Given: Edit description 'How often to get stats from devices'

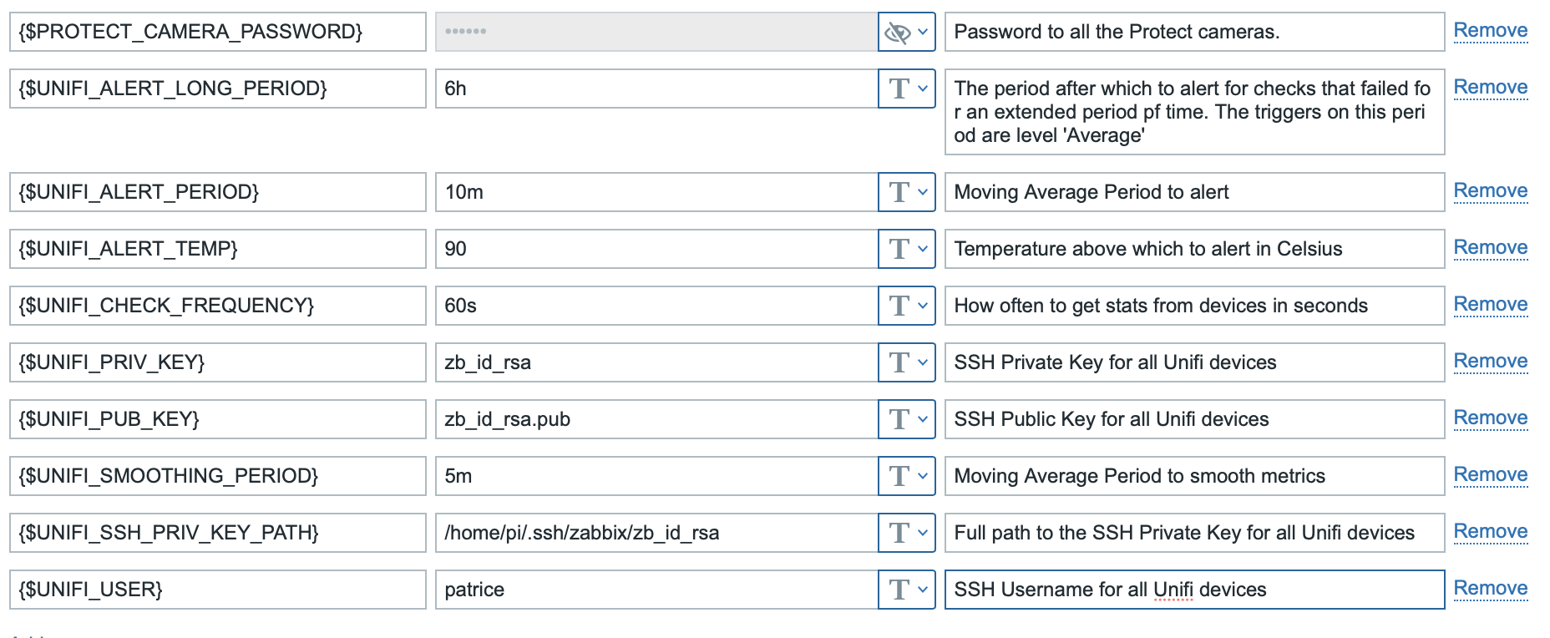Looking at the screenshot, I should tap(1195, 306).
